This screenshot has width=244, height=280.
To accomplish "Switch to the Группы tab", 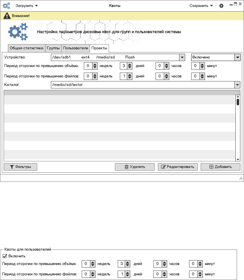I will (53, 48).
